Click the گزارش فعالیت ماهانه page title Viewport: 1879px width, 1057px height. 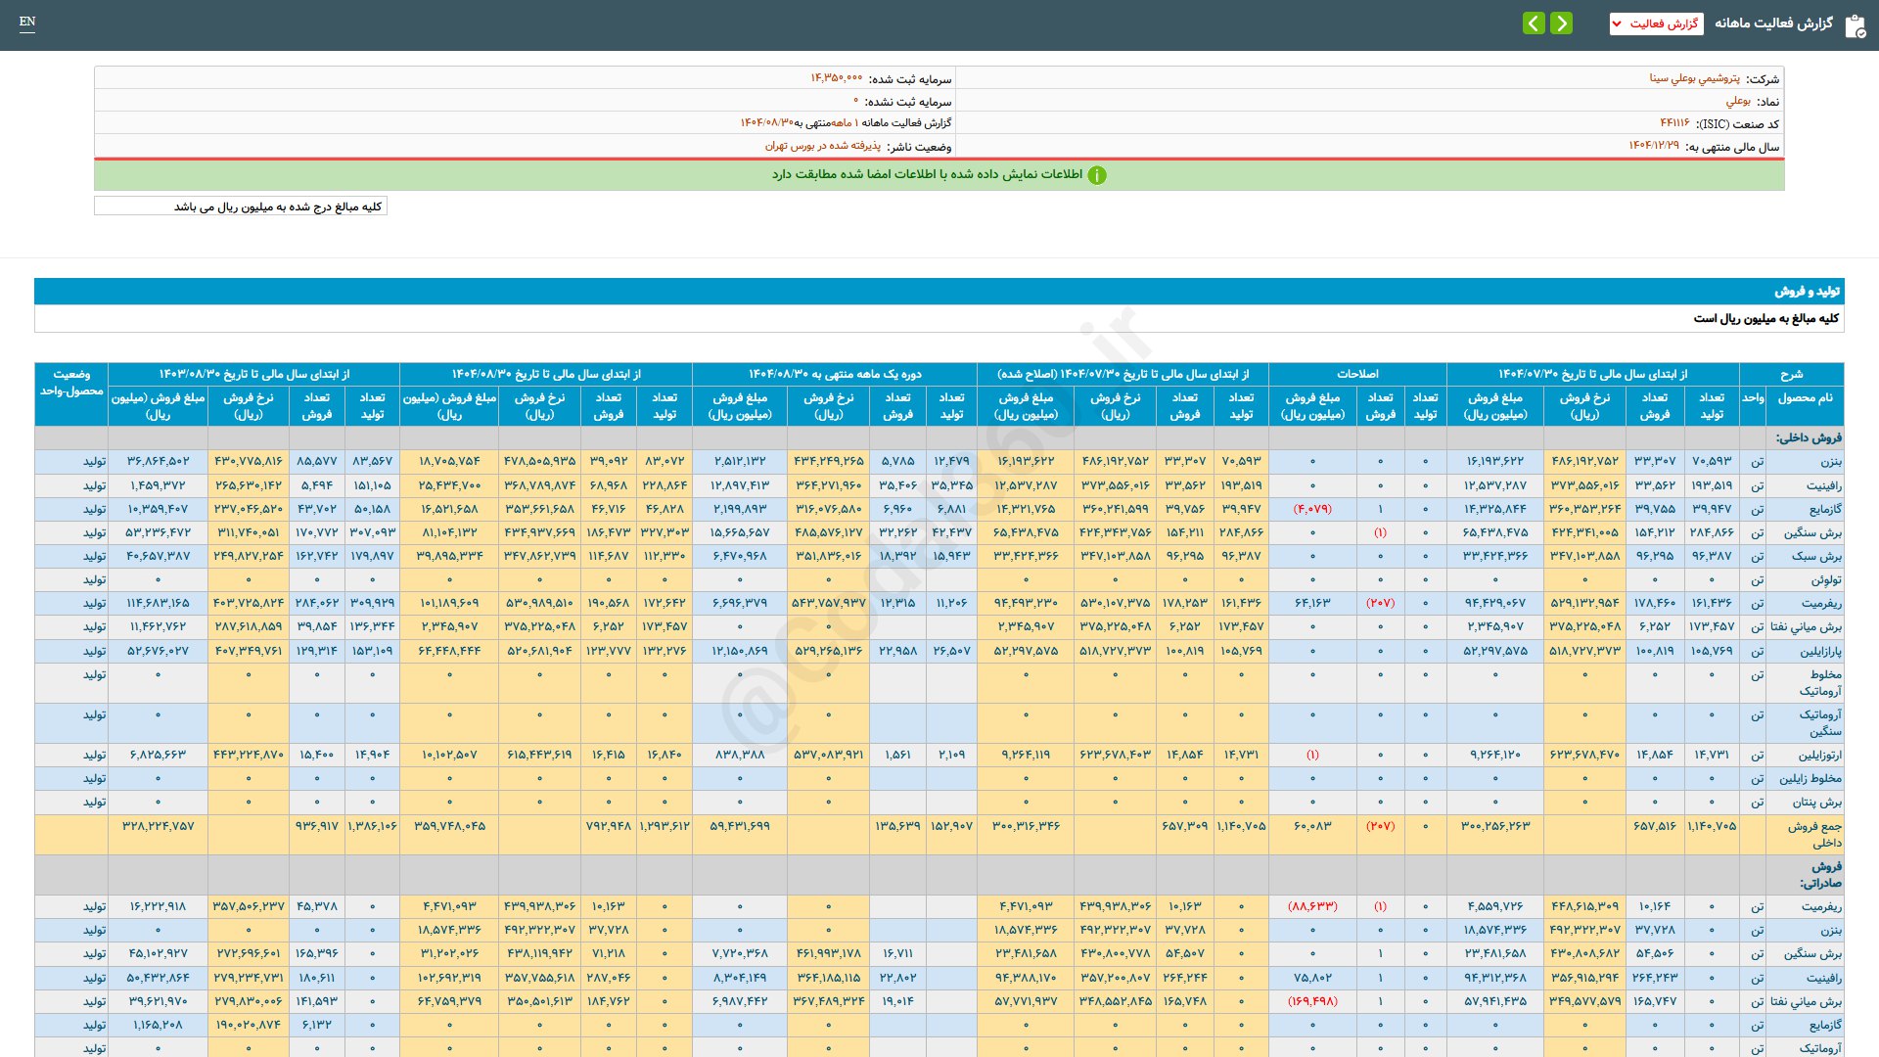(x=1773, y=23)
